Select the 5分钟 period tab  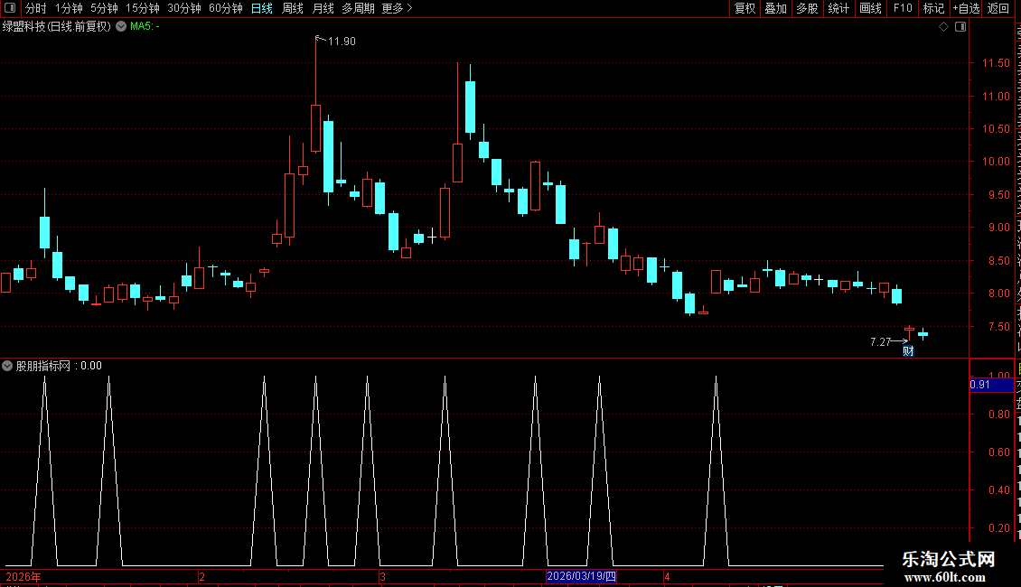(x=104, y=8)
